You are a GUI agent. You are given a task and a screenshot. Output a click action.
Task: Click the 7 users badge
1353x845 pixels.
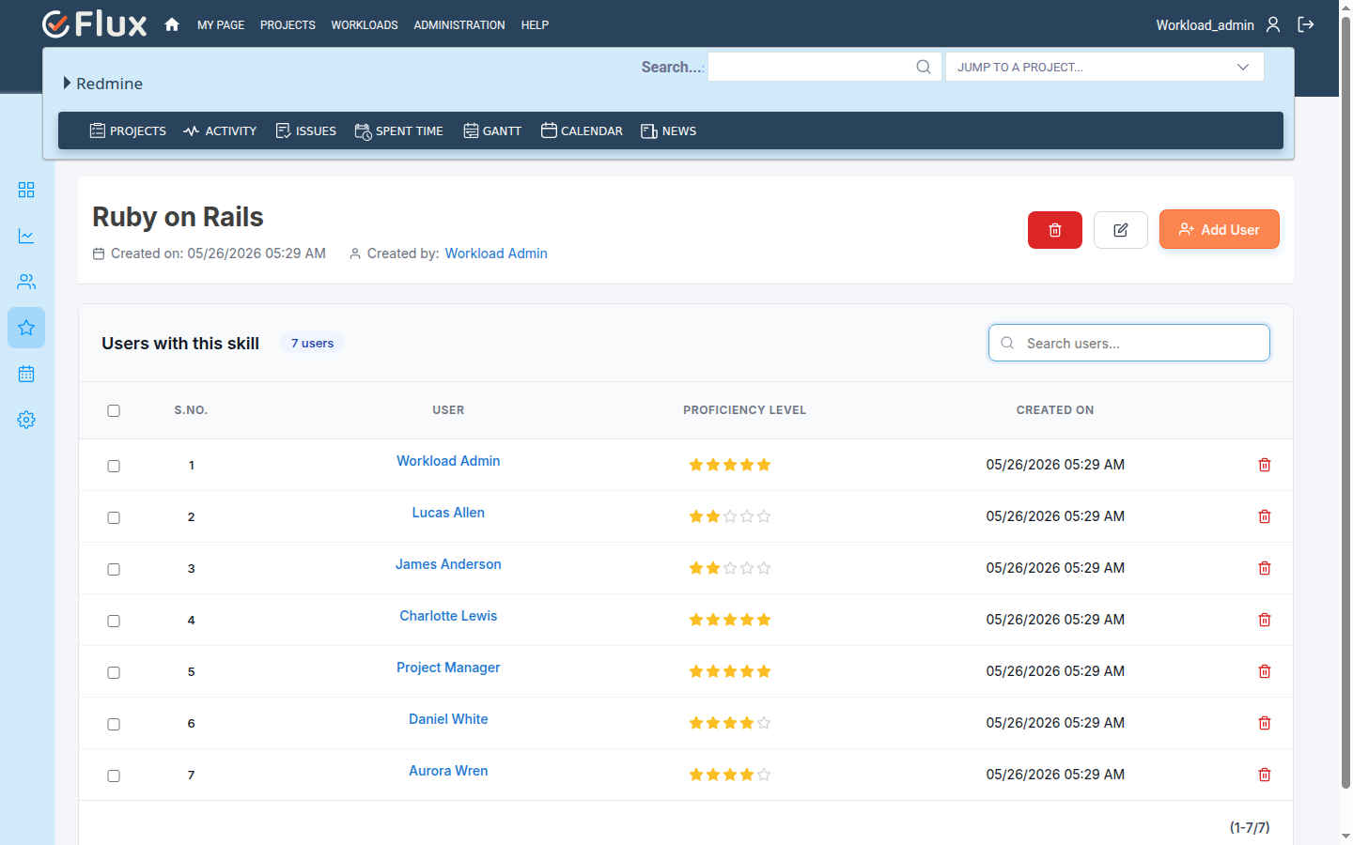[x=312, y=344]
